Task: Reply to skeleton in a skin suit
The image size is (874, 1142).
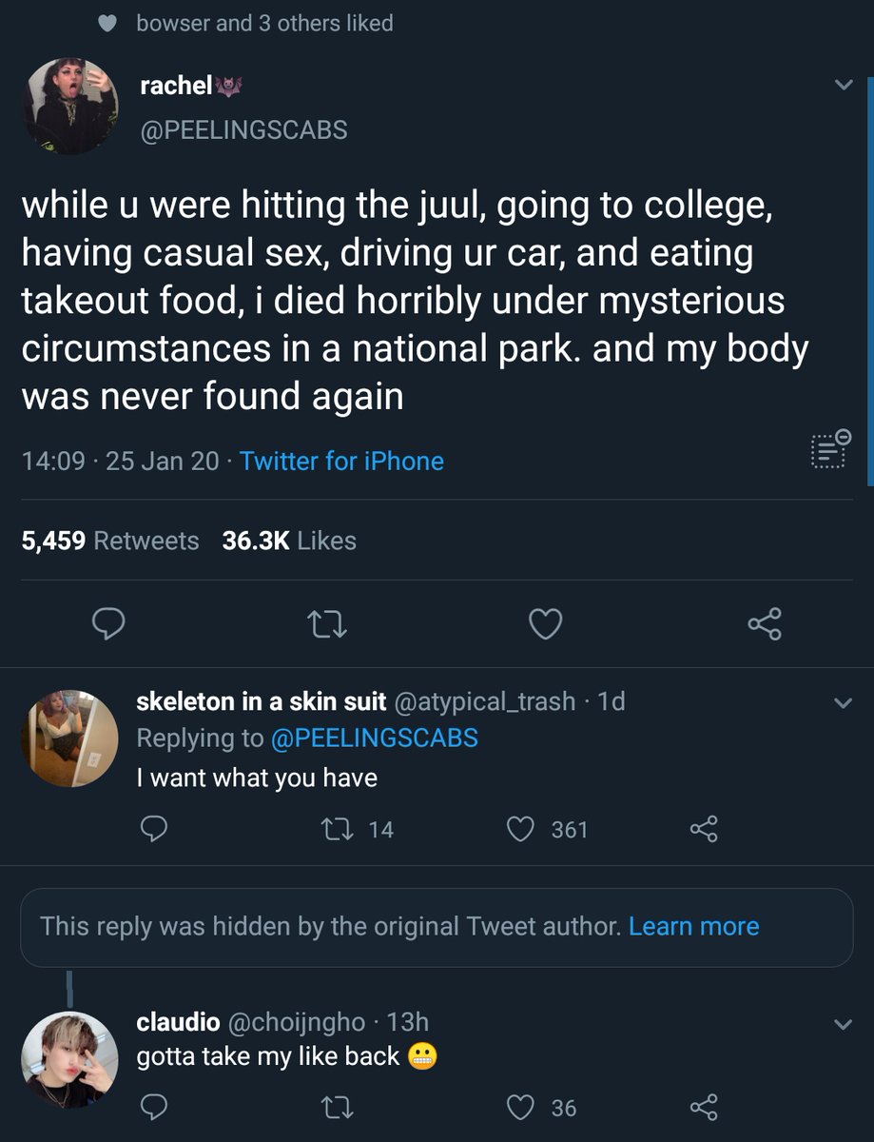Action: tap(154, 830)
